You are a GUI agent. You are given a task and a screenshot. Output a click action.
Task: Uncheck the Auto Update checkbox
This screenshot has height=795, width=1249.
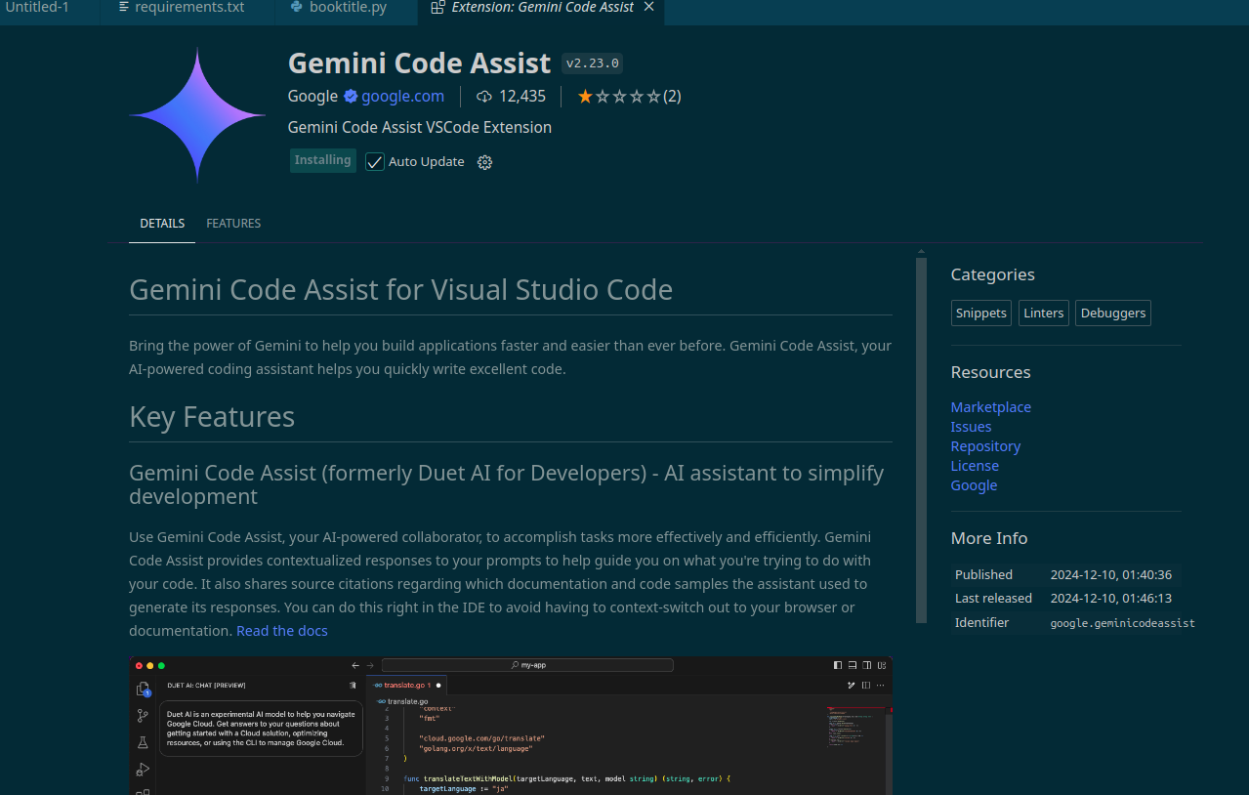coord(374,161)
